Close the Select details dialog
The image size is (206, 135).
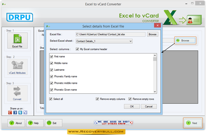tap(157, 25)
